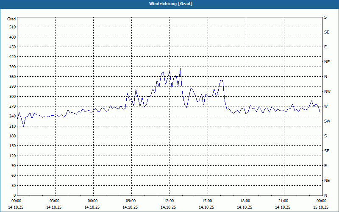The height and width of the screenshot is (212, 339).
Task: Click the peak near 16:00 on line
Action: click(x=221, y=80)
